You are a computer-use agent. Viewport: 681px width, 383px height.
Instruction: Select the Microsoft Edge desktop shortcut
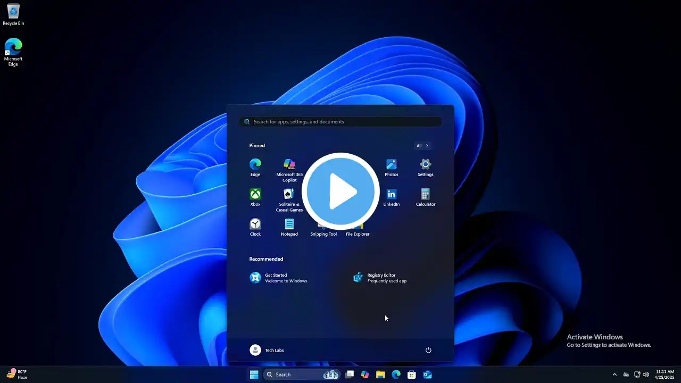click(13, 52)
